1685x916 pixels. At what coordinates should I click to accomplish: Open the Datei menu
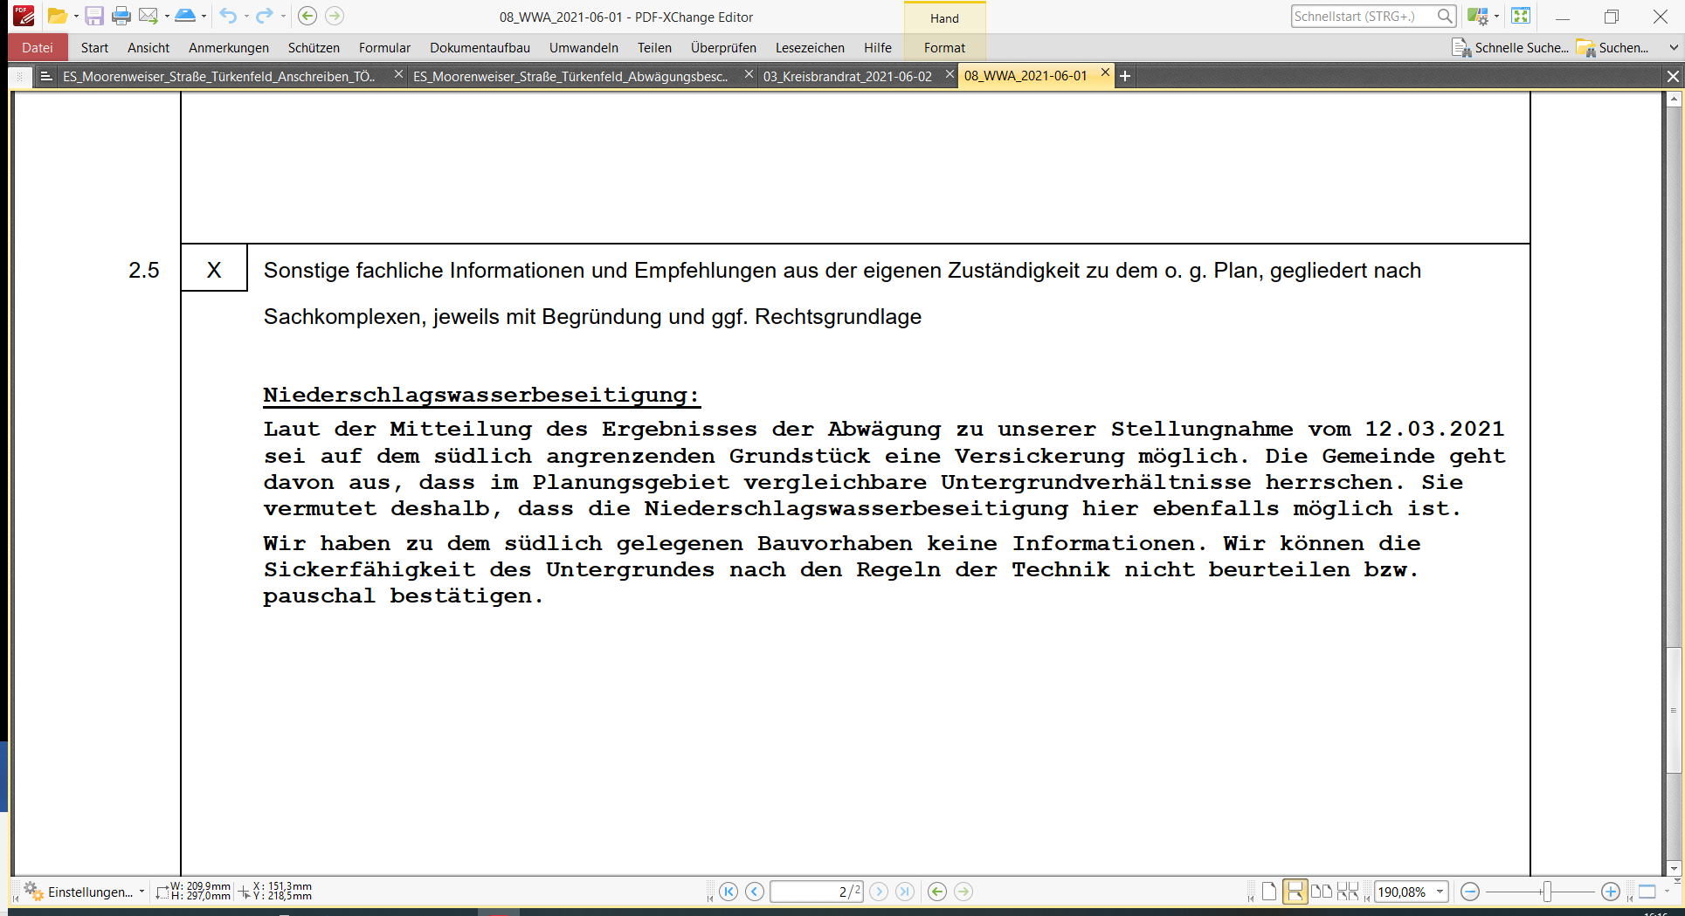[x=38, y=48]
